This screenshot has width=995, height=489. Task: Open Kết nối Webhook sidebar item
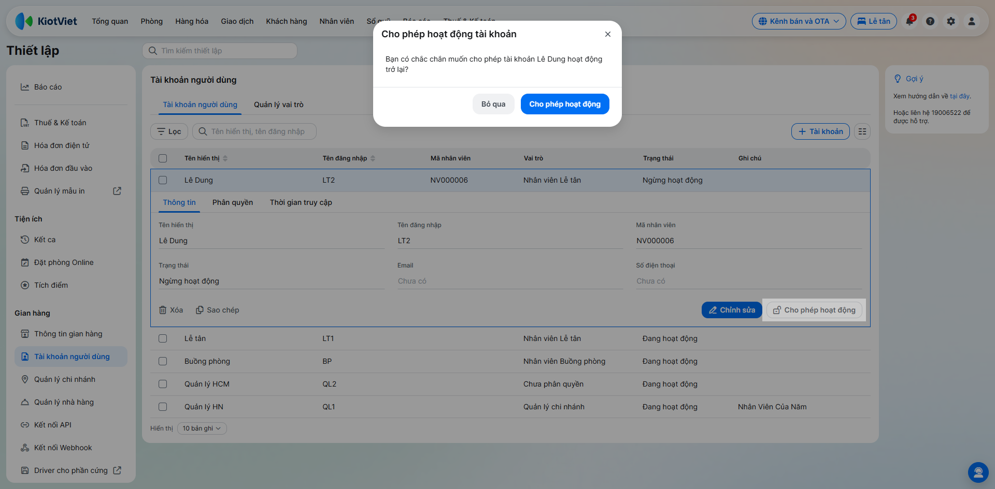pos(71,448)
